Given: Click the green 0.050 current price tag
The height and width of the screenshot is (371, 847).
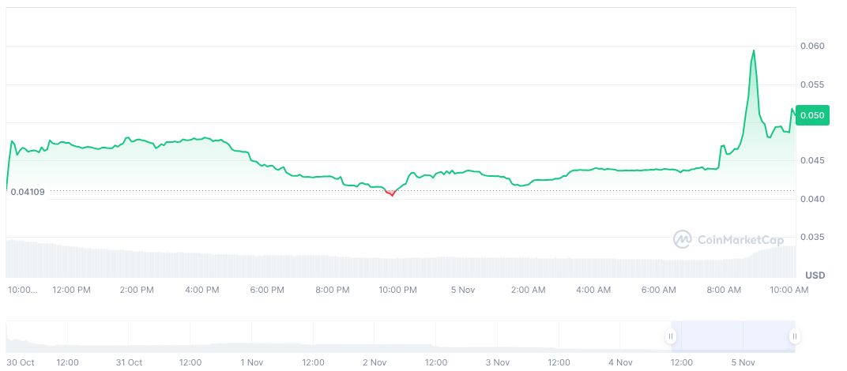Looking at the screenshot, I should [811, 115].
